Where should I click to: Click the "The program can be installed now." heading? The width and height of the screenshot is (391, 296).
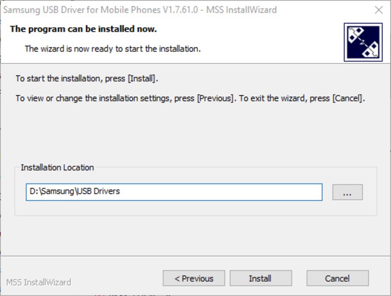tap(83, 29)
